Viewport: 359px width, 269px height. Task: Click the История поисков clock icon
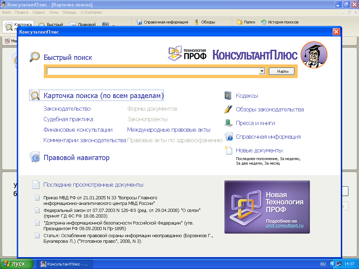264,22
